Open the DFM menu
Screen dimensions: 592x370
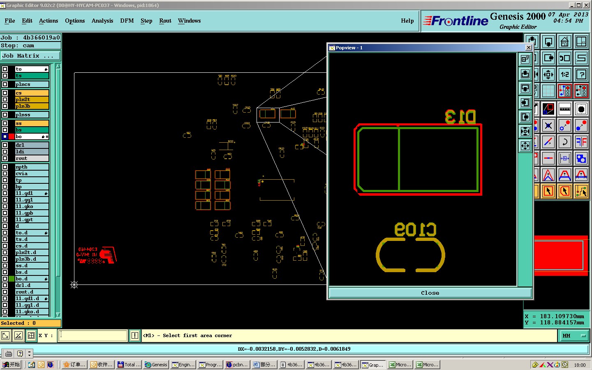point(127,21)
